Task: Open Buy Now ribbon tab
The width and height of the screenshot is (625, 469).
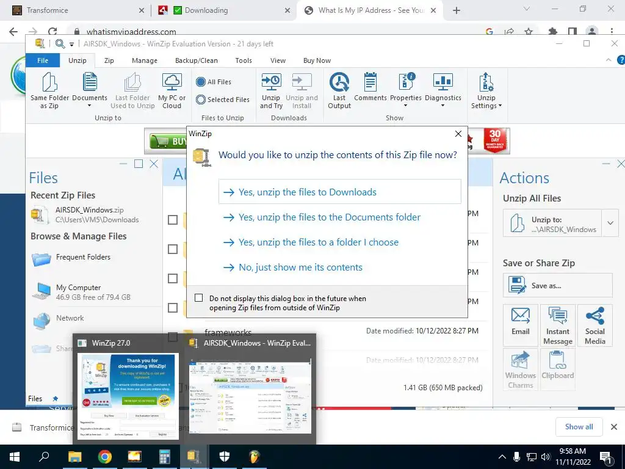Action: [x=317, y=60]
